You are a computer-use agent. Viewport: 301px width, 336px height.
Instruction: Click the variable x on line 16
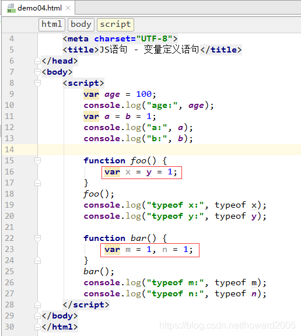pos(128,172)
